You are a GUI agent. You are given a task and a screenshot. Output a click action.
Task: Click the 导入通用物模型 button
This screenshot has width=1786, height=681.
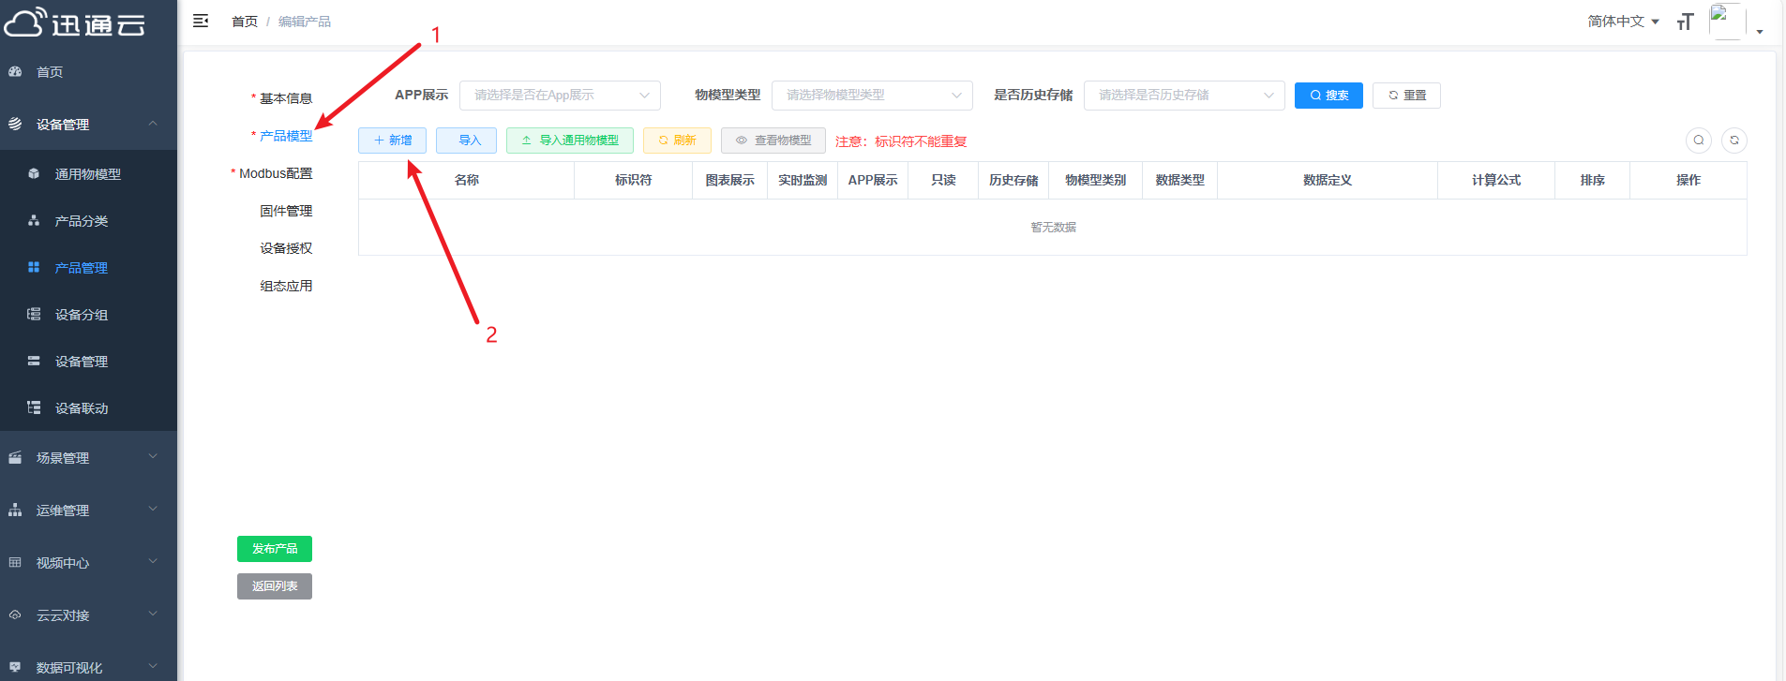click(569, 141)
